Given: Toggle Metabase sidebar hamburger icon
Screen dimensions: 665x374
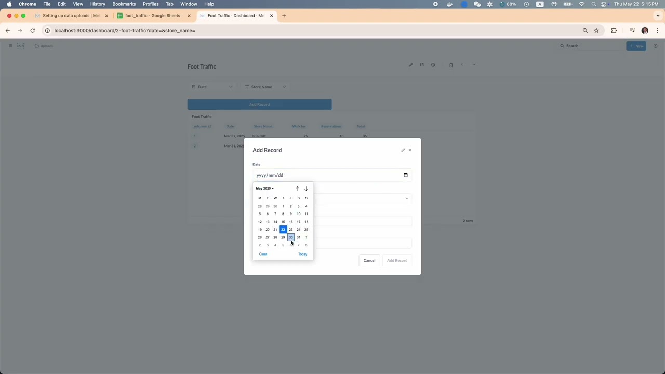Looking at the screenshot, I should 10,46.
